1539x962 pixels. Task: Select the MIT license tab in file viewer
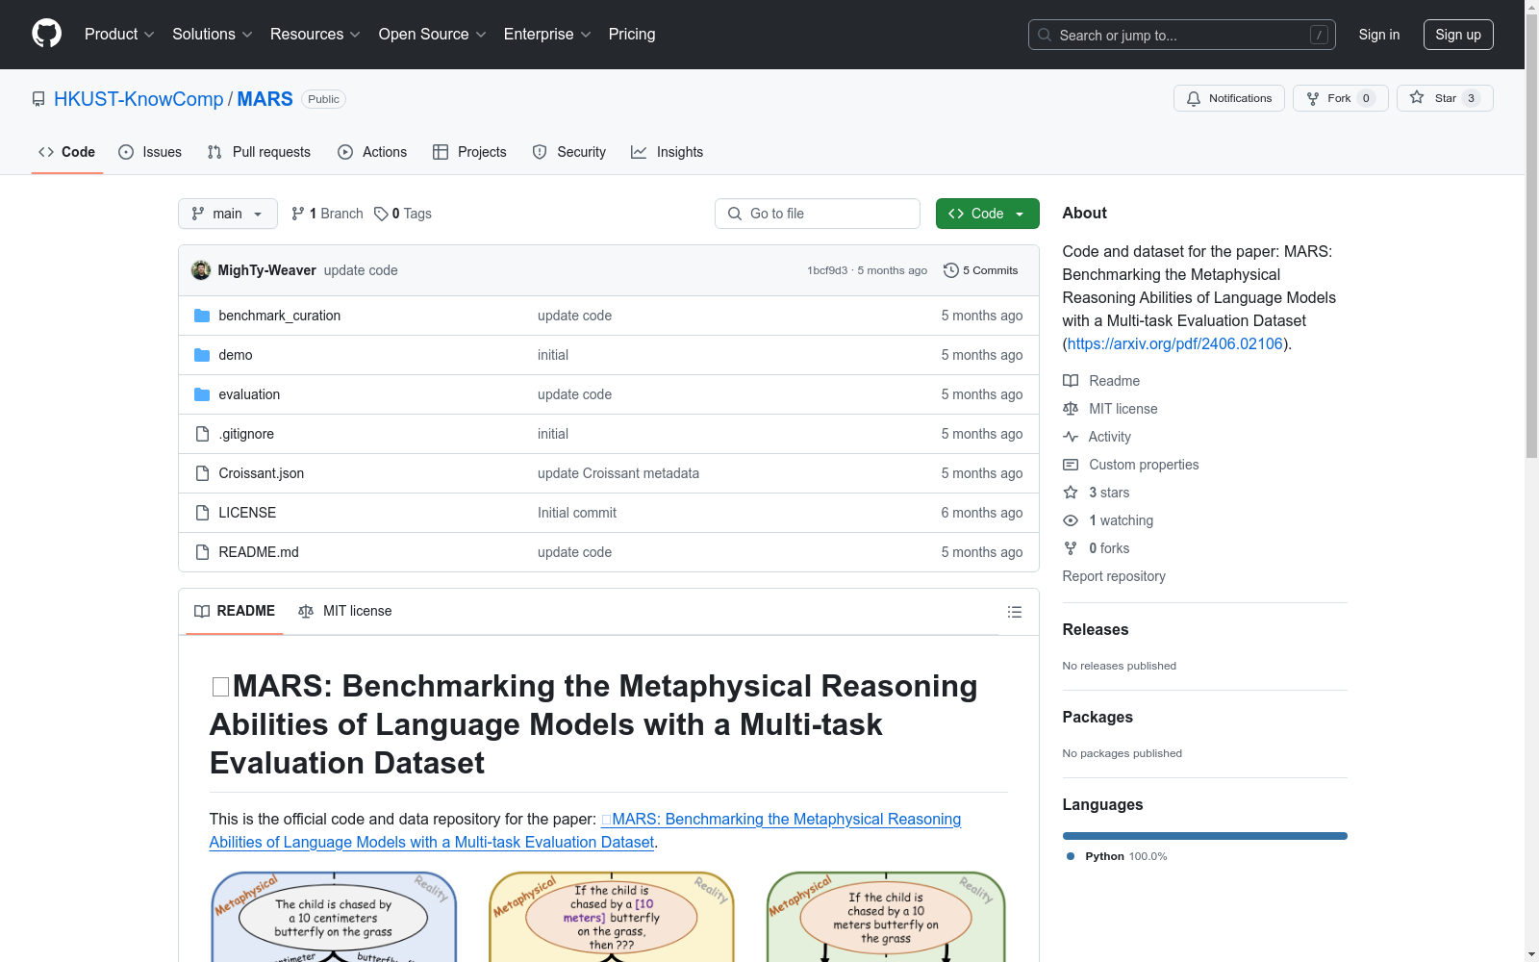[345, 611]
